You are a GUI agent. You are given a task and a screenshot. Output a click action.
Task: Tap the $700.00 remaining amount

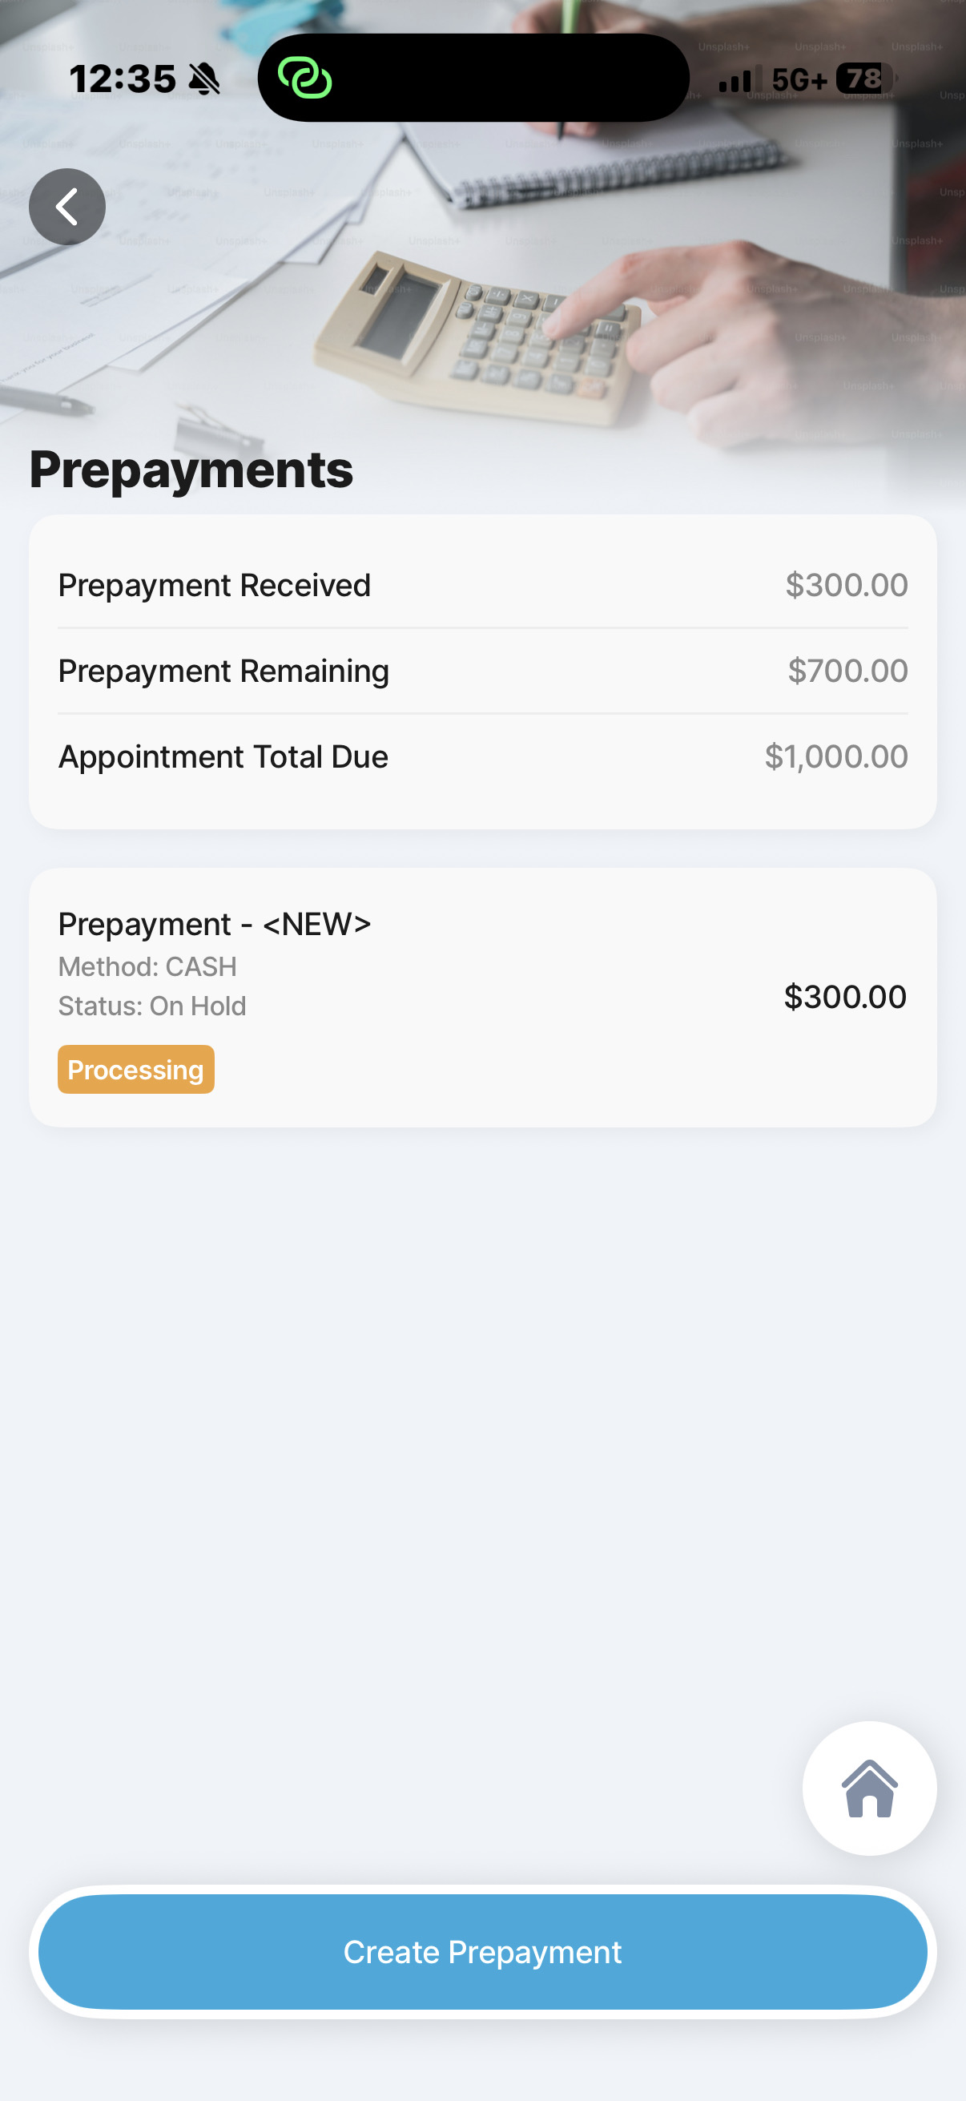point(847,671)
